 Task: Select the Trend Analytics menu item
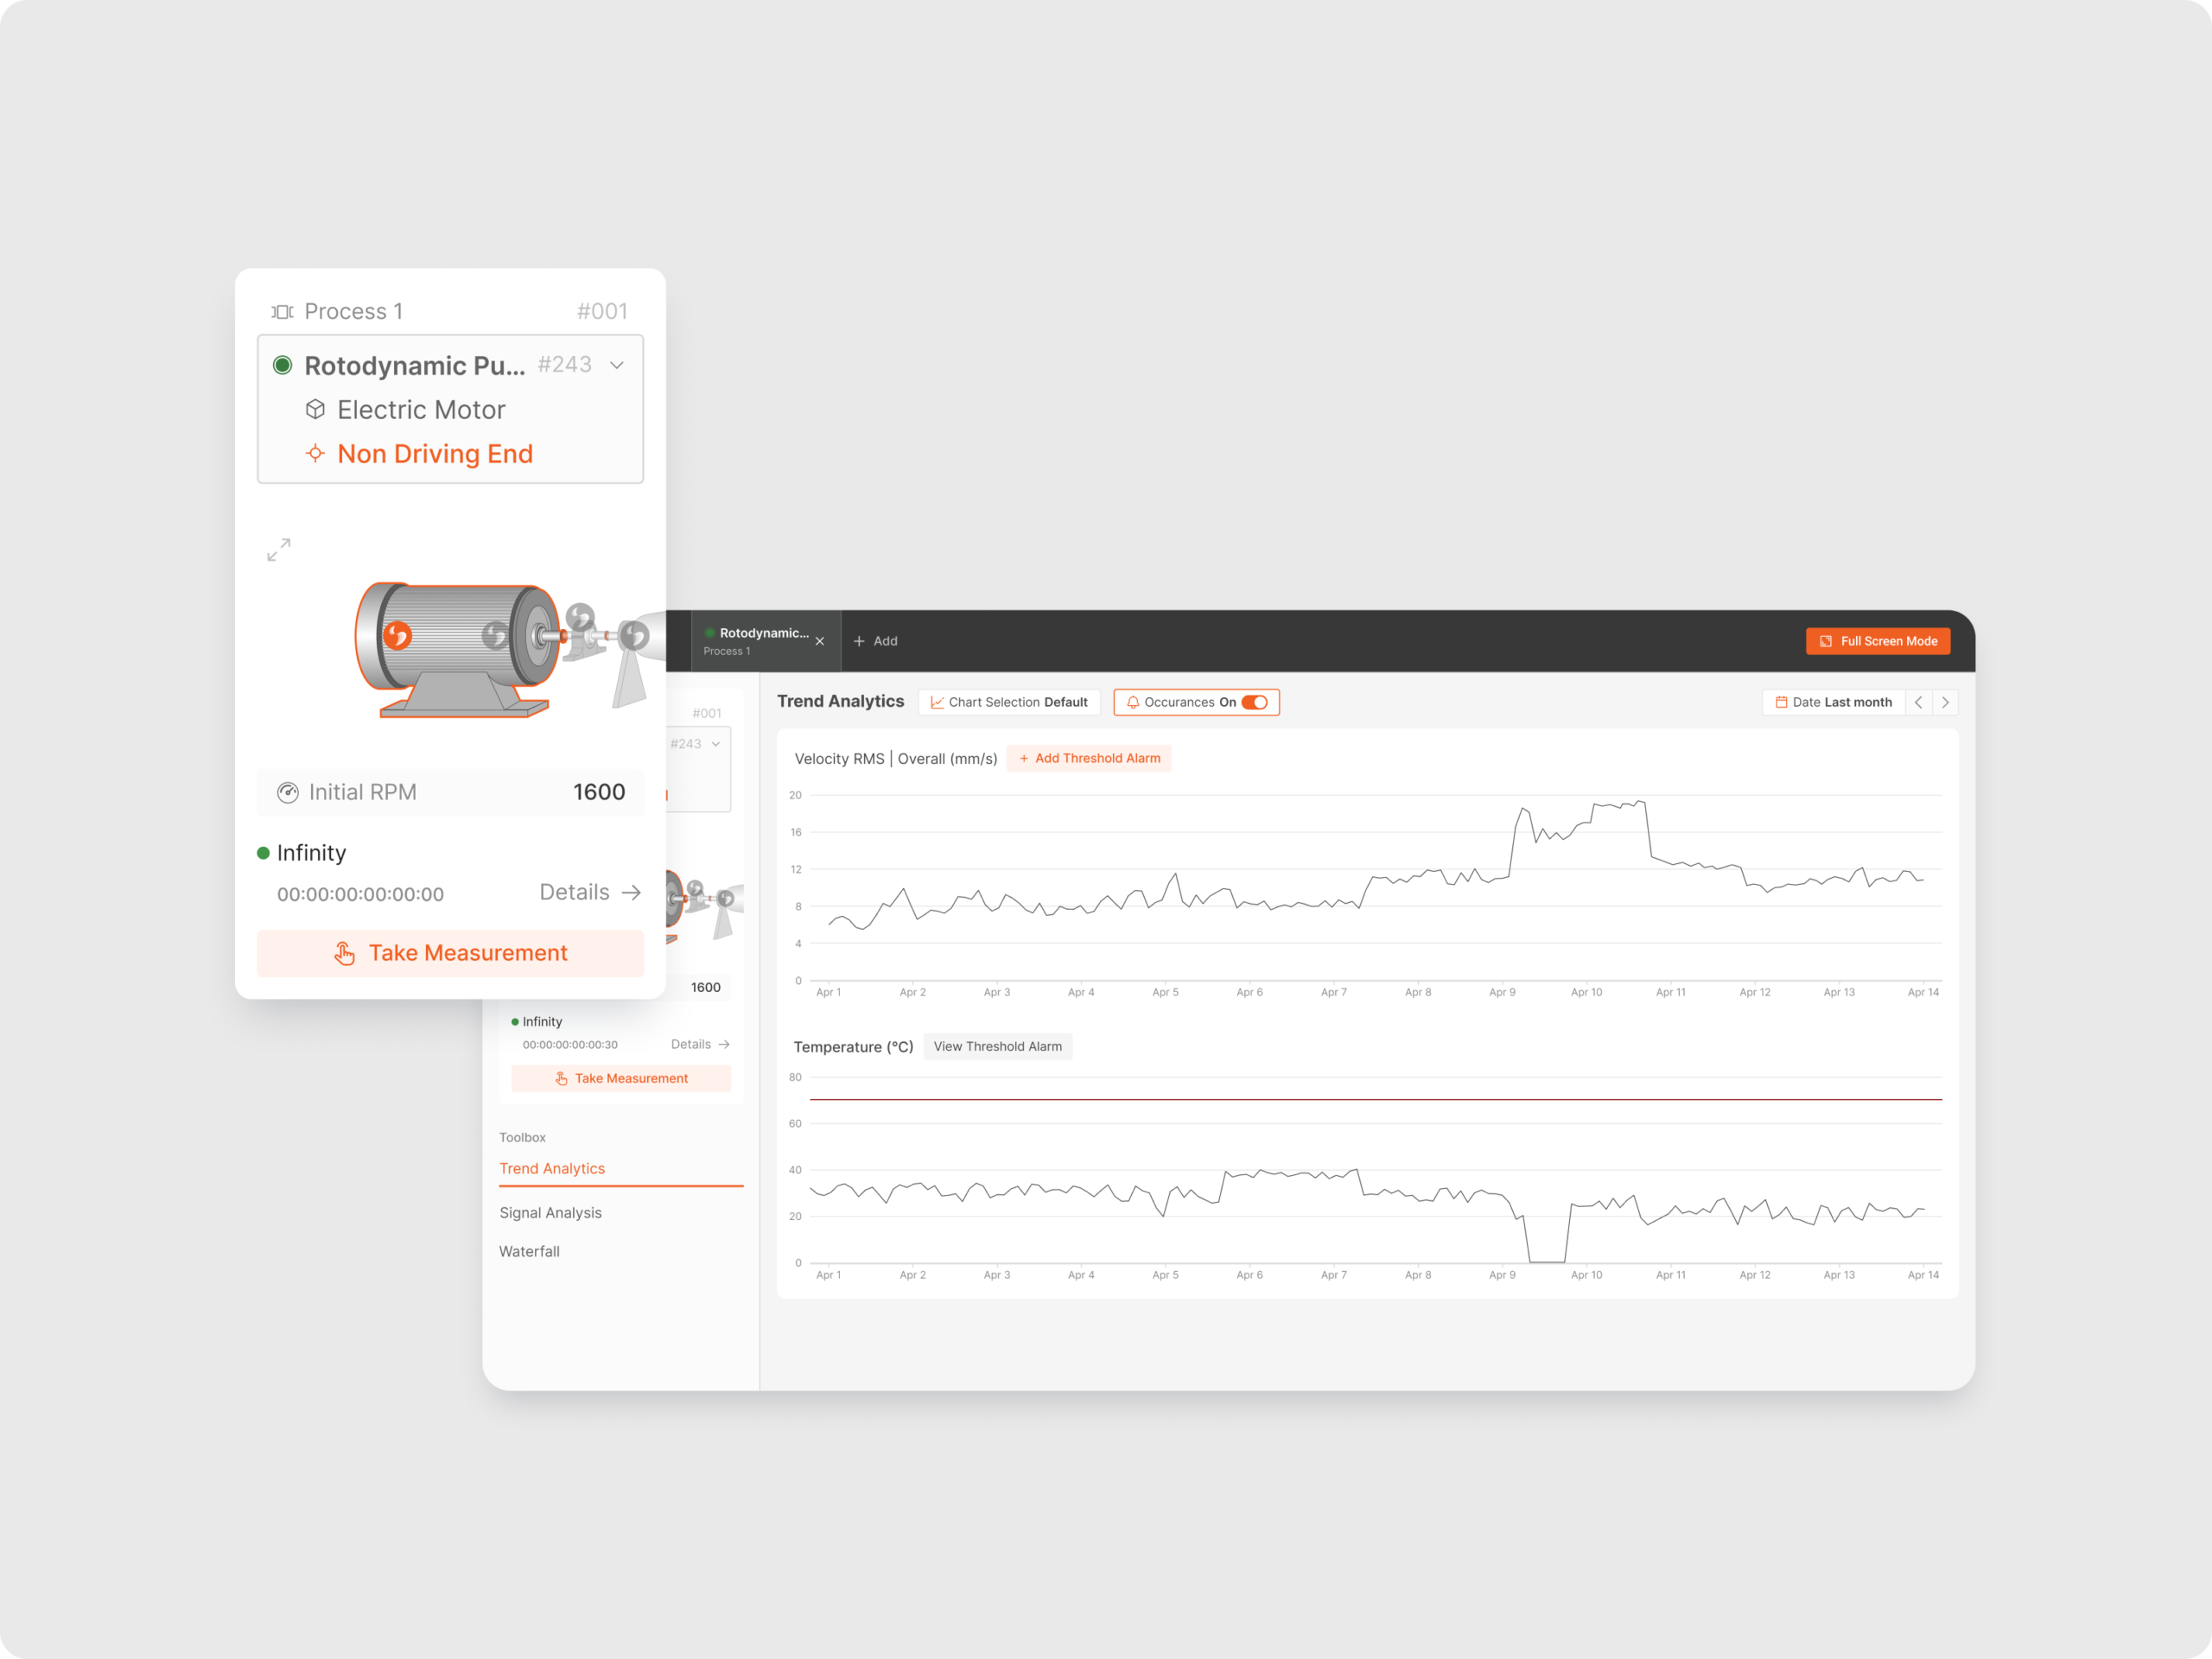[x=552, y=1167]
